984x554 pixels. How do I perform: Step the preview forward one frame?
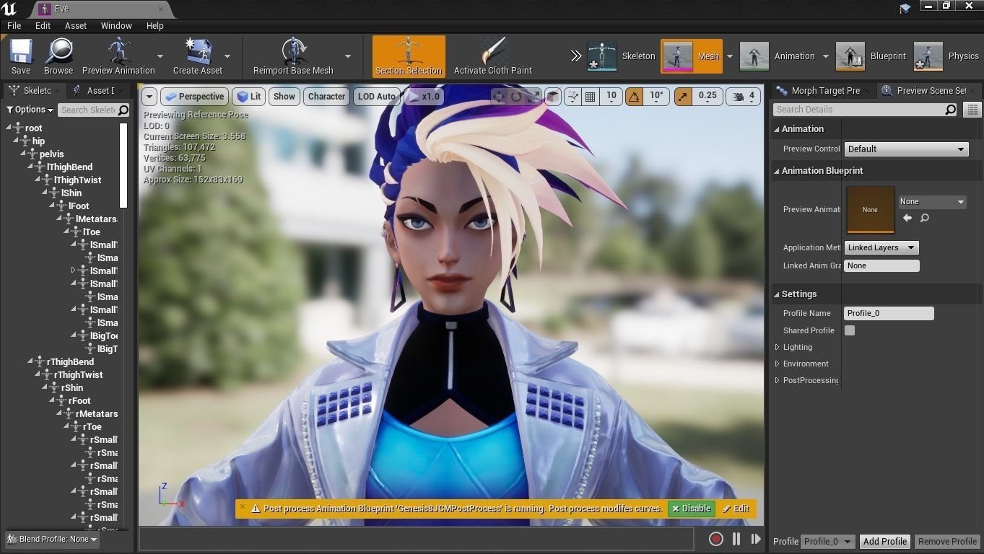coord(755,539)
